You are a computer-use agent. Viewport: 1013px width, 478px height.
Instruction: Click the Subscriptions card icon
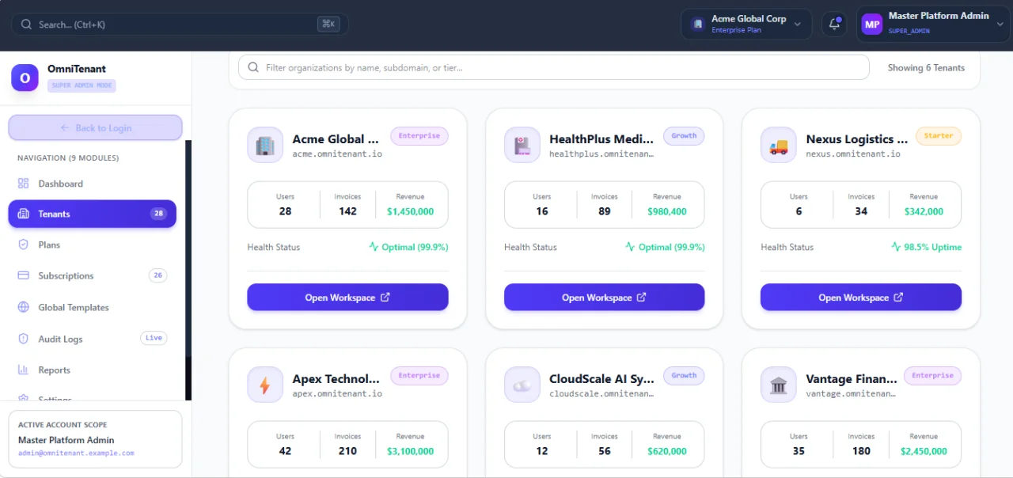coord(23,275)
